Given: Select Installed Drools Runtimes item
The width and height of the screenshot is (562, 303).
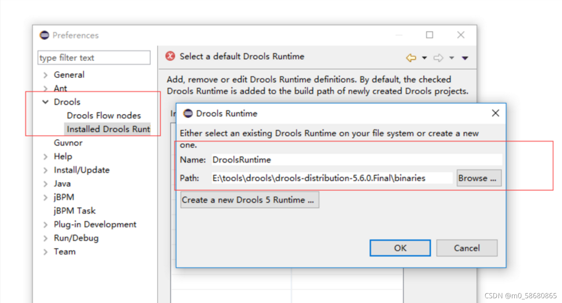Looking at the screenshot, I should (108, 129).
